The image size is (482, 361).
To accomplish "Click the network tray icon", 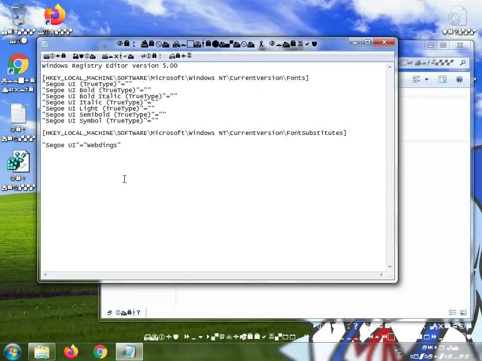I will 398,352.
